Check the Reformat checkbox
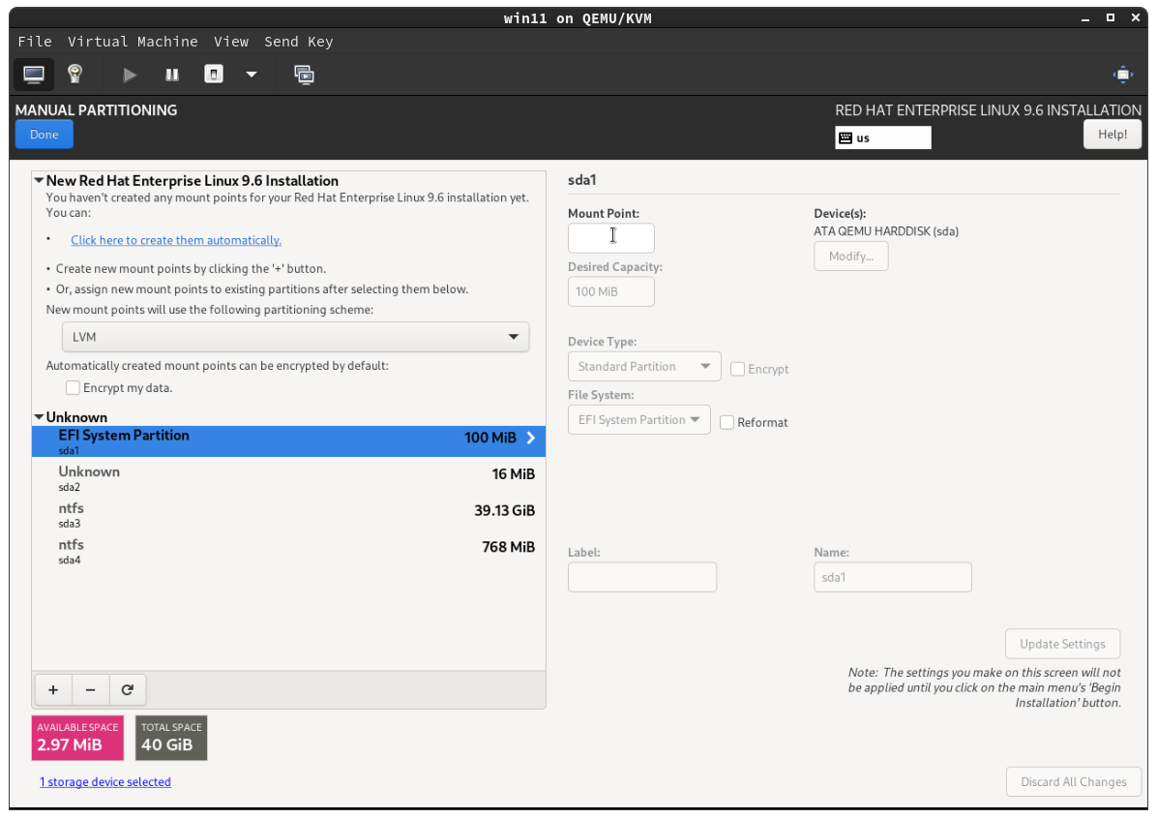This screenshot has width=1157, height=819. point(727,422)
